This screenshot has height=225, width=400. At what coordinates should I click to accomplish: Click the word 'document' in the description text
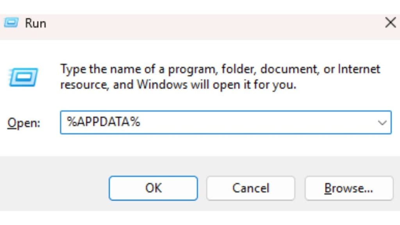click(x=289, y=69)
